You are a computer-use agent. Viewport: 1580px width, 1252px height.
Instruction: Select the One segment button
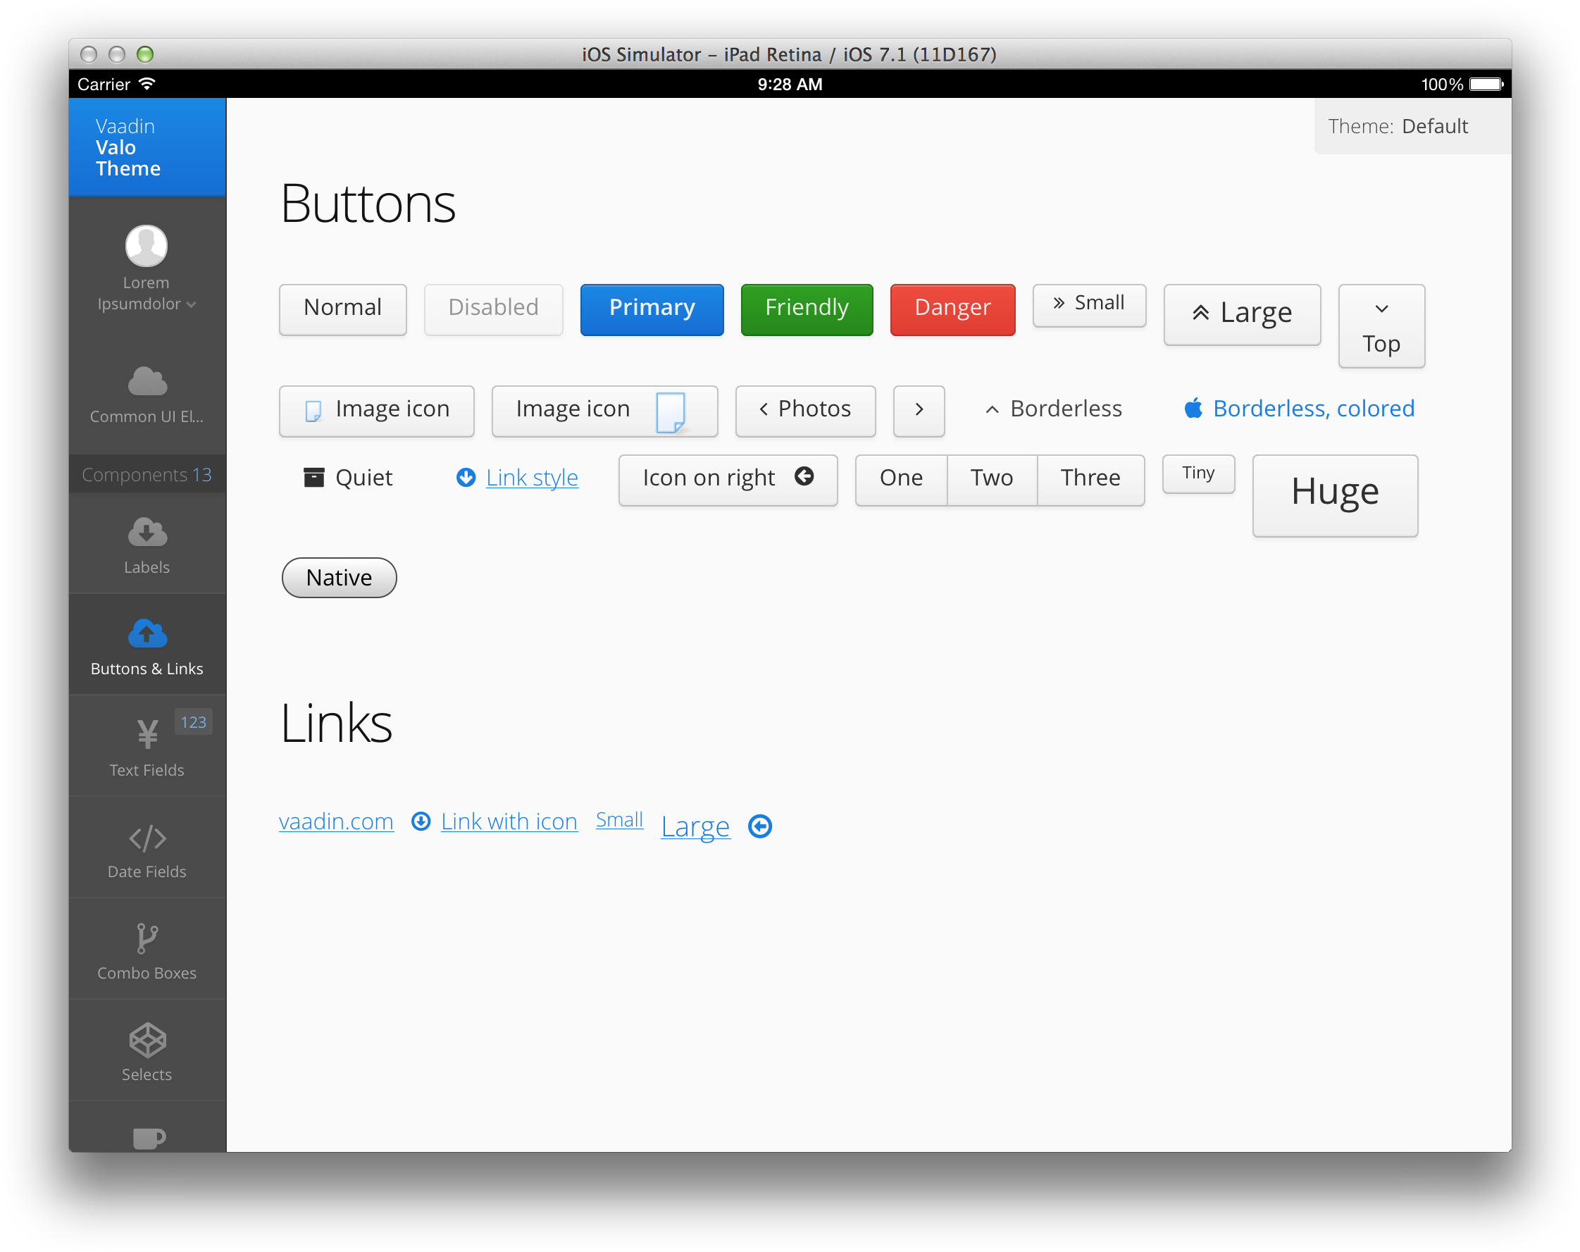901,478
